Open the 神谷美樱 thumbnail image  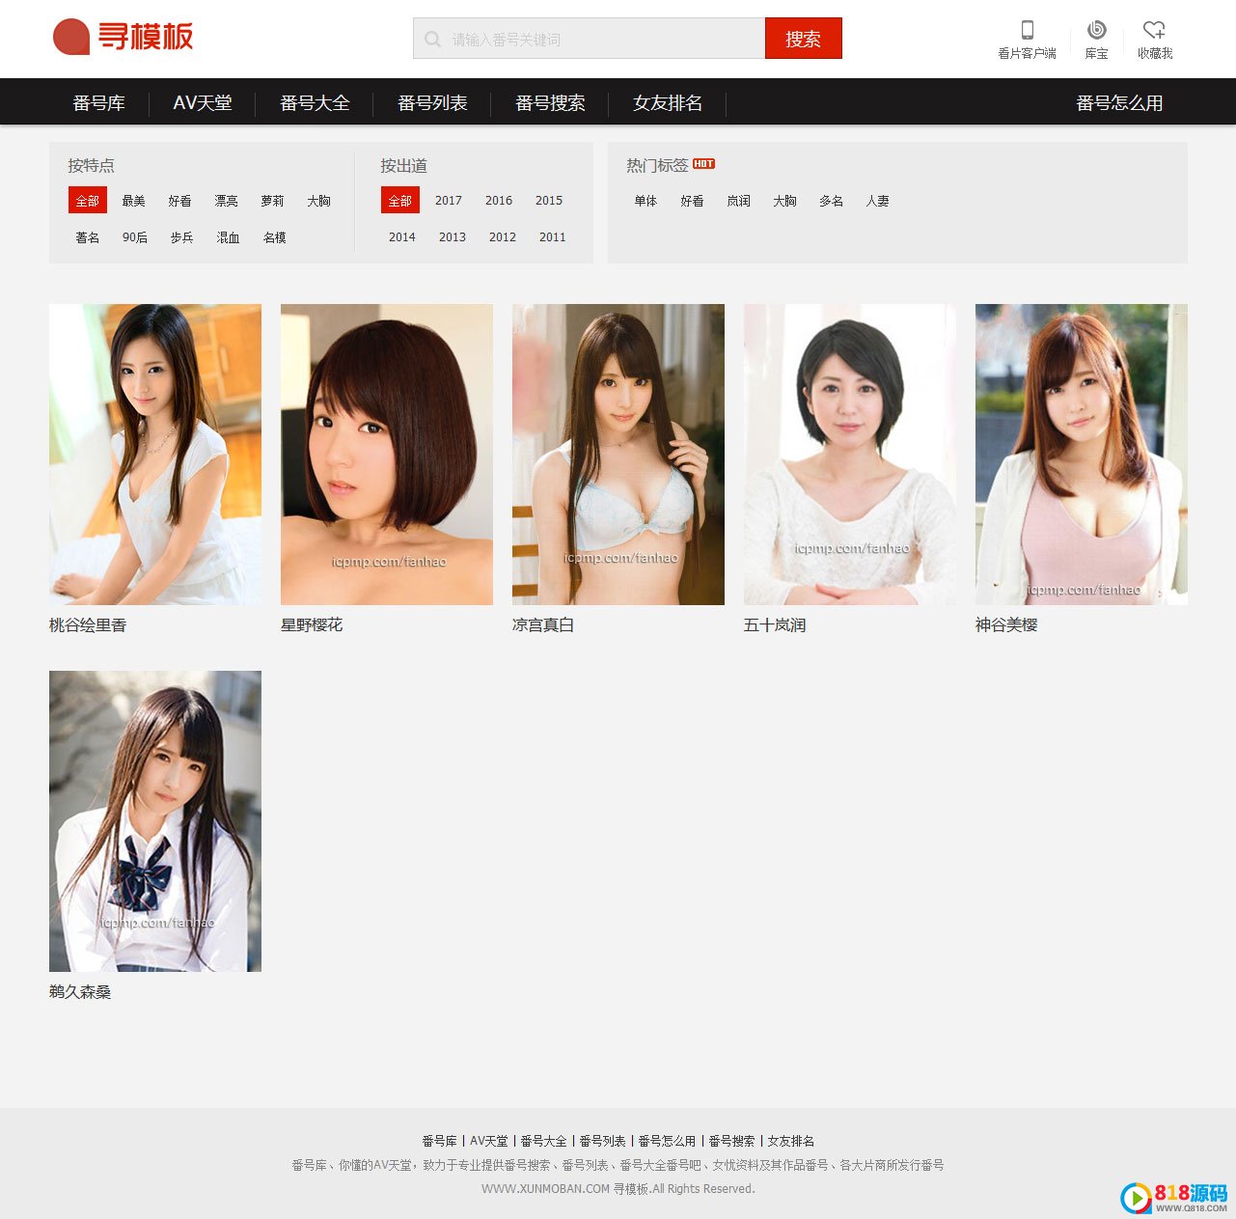[1082, 455]
